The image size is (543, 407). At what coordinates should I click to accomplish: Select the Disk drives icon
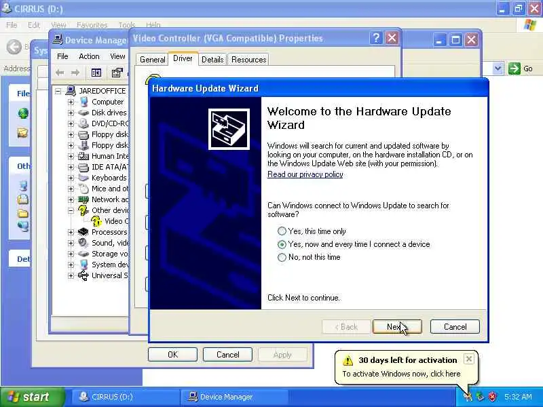pyautogui.click(x=83, y=113)
